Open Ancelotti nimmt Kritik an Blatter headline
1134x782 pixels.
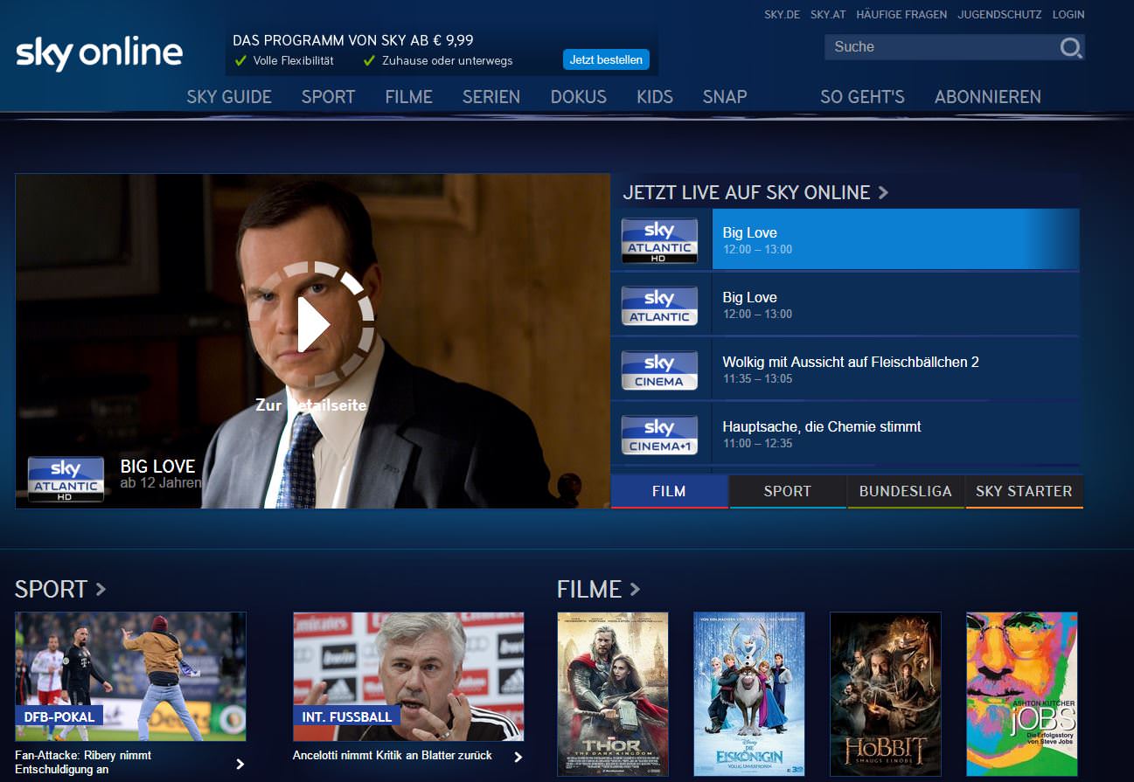pos(393,755)
